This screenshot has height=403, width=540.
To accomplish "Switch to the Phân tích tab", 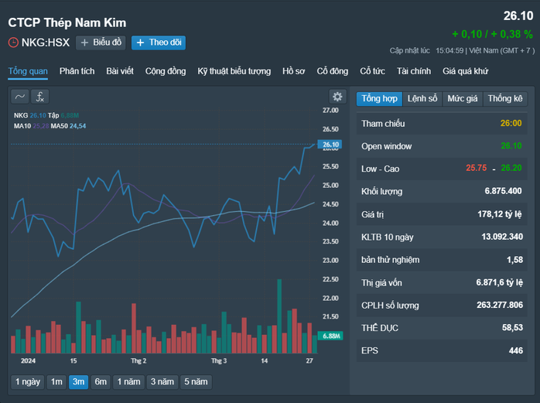I will coord(77,71).
